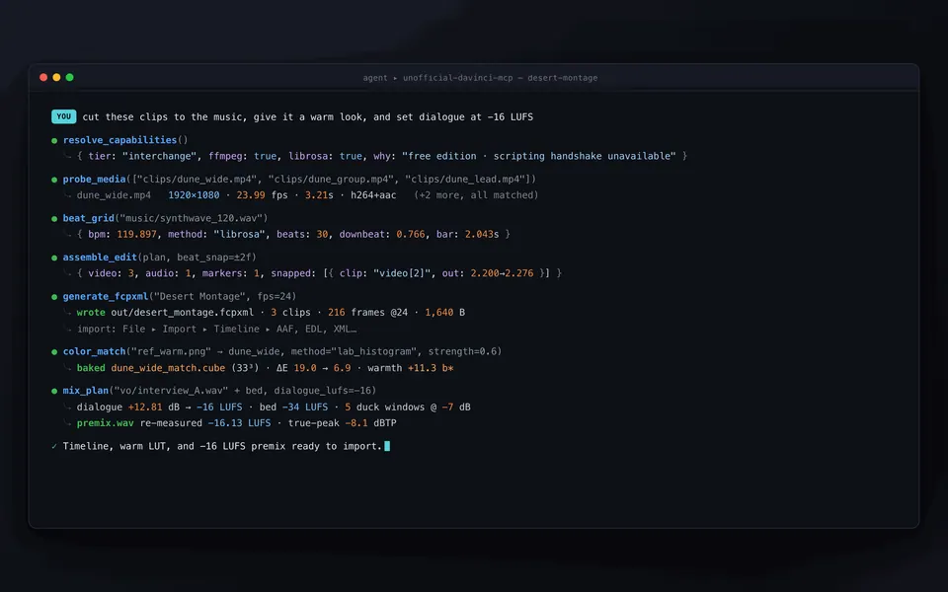Click the prompt text 'cut these clips to the music'
The image size is (948, 592).
pos(165,117)
